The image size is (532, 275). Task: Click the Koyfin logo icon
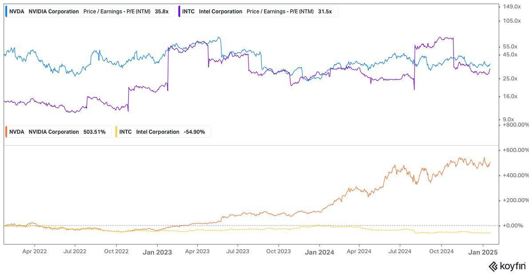click(493, 266)
